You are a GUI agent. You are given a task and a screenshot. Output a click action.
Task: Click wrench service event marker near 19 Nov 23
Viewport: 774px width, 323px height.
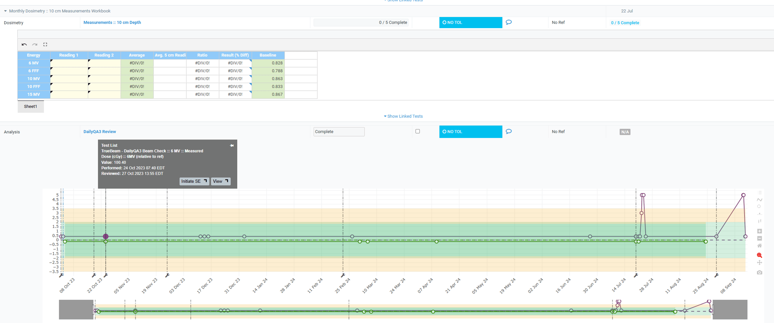tap(167, 275)
